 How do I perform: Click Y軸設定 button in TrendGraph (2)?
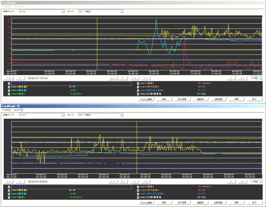point(200,202)
